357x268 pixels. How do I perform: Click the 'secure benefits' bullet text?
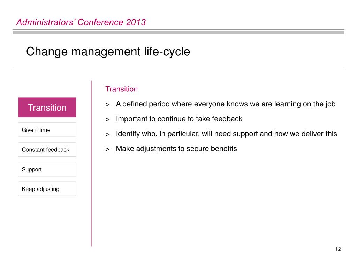[176, 149]
